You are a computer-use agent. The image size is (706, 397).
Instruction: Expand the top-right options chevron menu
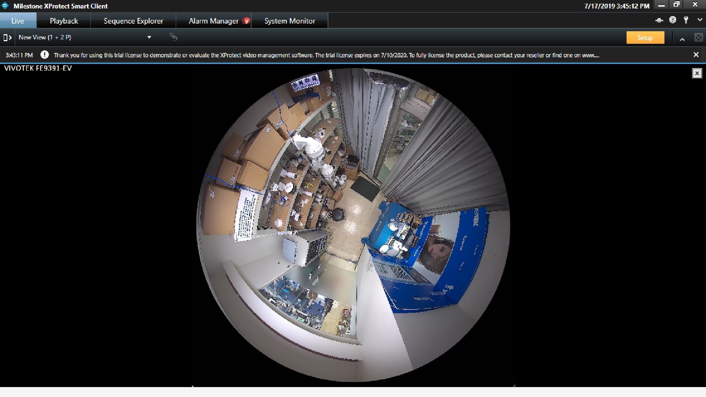click(700, 20)
